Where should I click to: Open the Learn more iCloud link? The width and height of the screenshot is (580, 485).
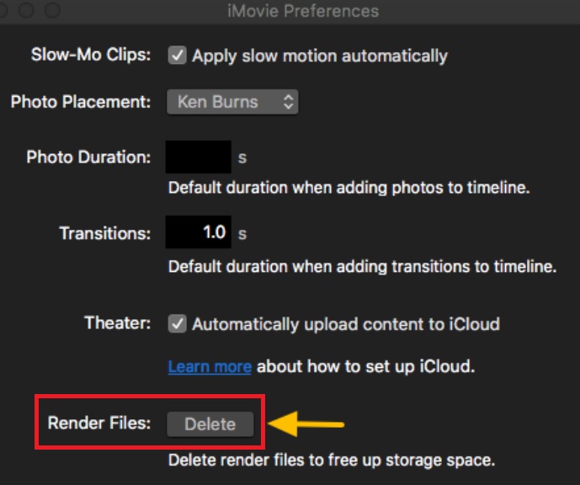pyautogui.click(x=210, y=366)
